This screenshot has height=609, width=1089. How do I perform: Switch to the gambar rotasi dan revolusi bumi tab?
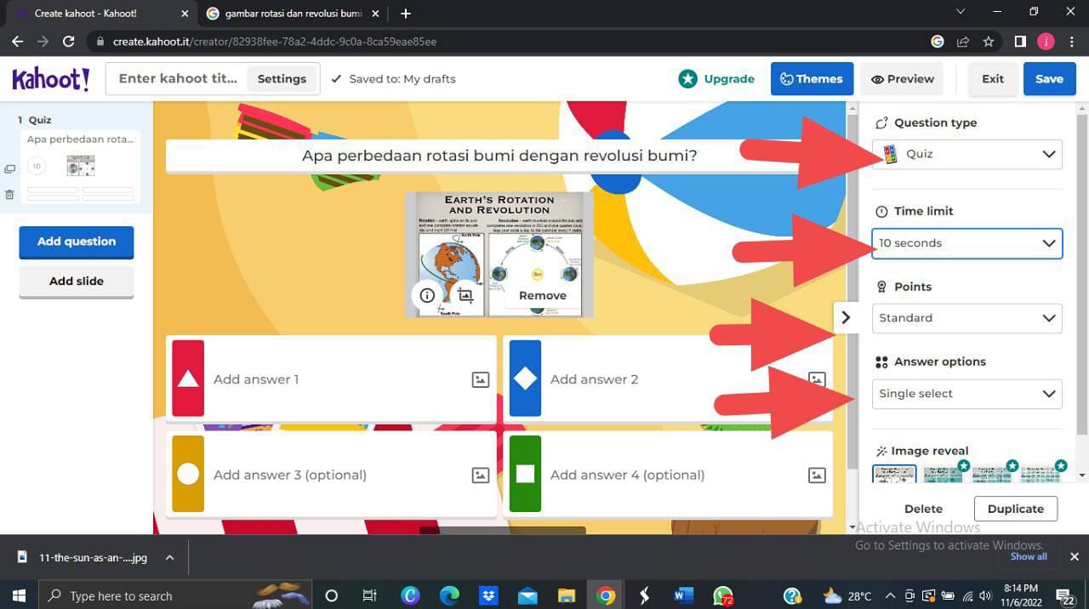294,14
